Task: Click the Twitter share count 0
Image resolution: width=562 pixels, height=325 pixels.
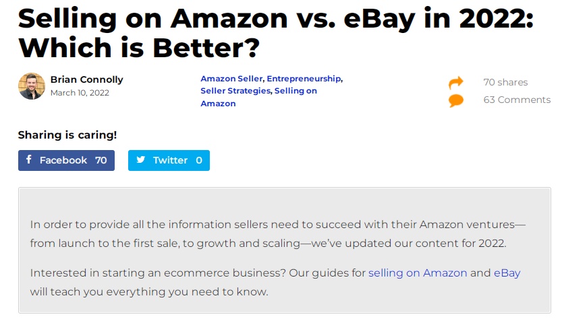Action: pyautogui.click(x=199, y=160)
